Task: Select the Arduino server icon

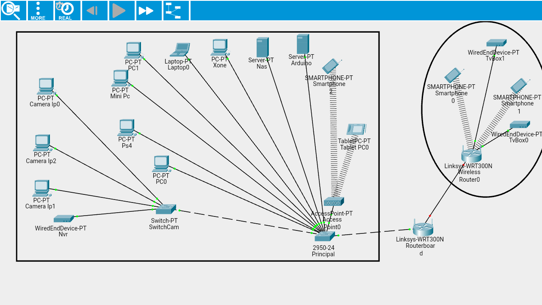Action: coord(303,44)
